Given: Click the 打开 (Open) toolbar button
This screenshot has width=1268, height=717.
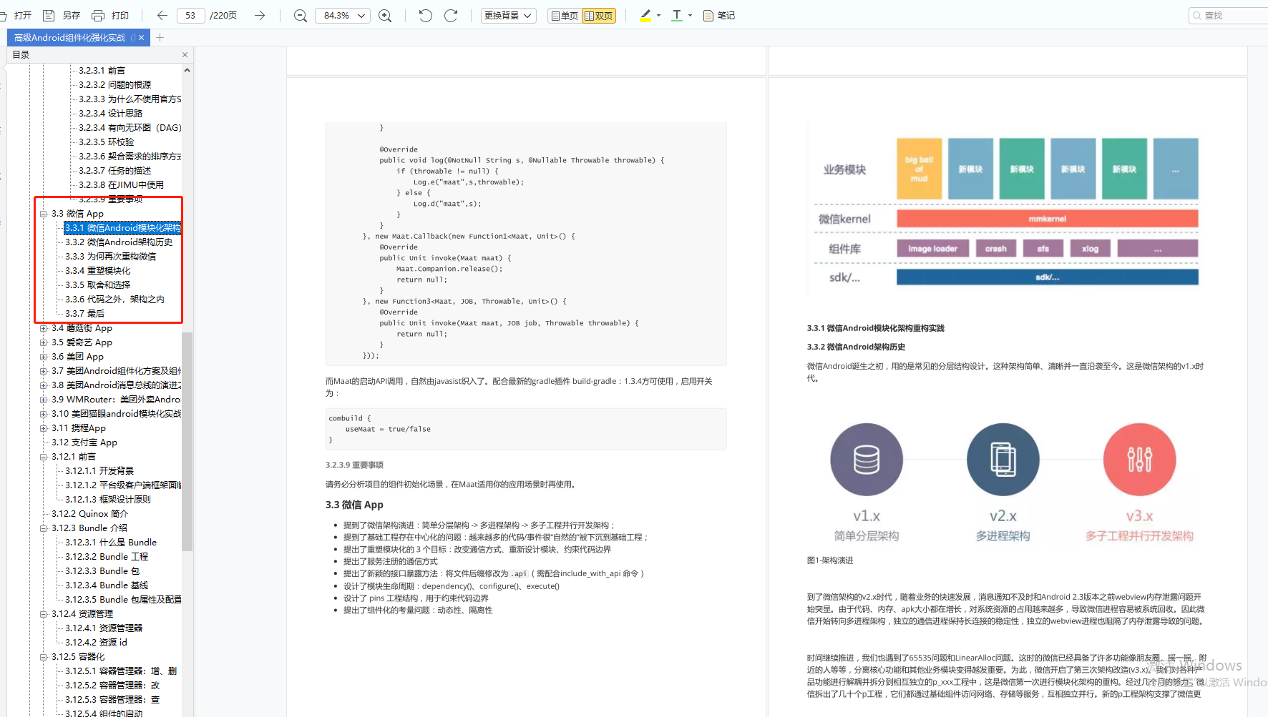Looking at the screenshot, I should (17, 15).
